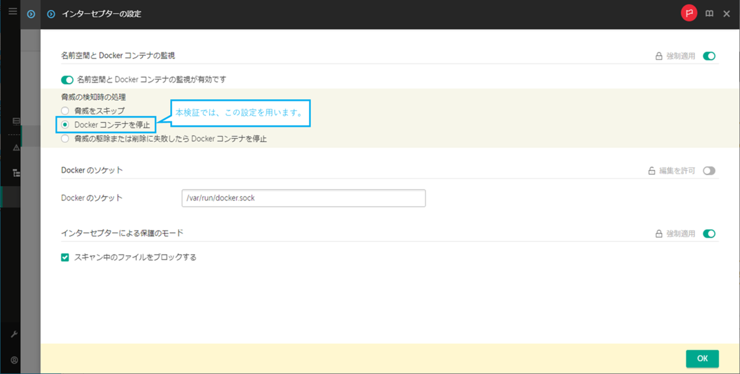Choose 脅威の駆除または削除に失敗したら Docker コンテナを停止
The height and width of the screenshot is (374, 740).
tap(65, 139)
